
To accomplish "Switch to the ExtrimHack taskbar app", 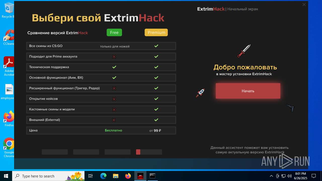I will pyautogui.click(x=140, y=176).
